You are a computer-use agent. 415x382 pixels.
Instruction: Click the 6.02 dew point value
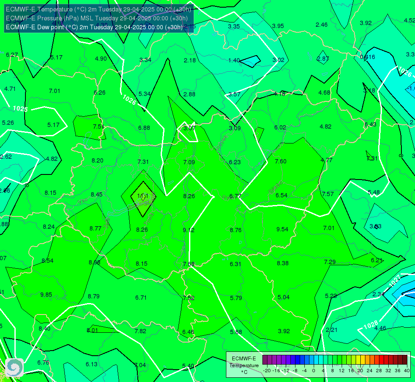(280, 127)
